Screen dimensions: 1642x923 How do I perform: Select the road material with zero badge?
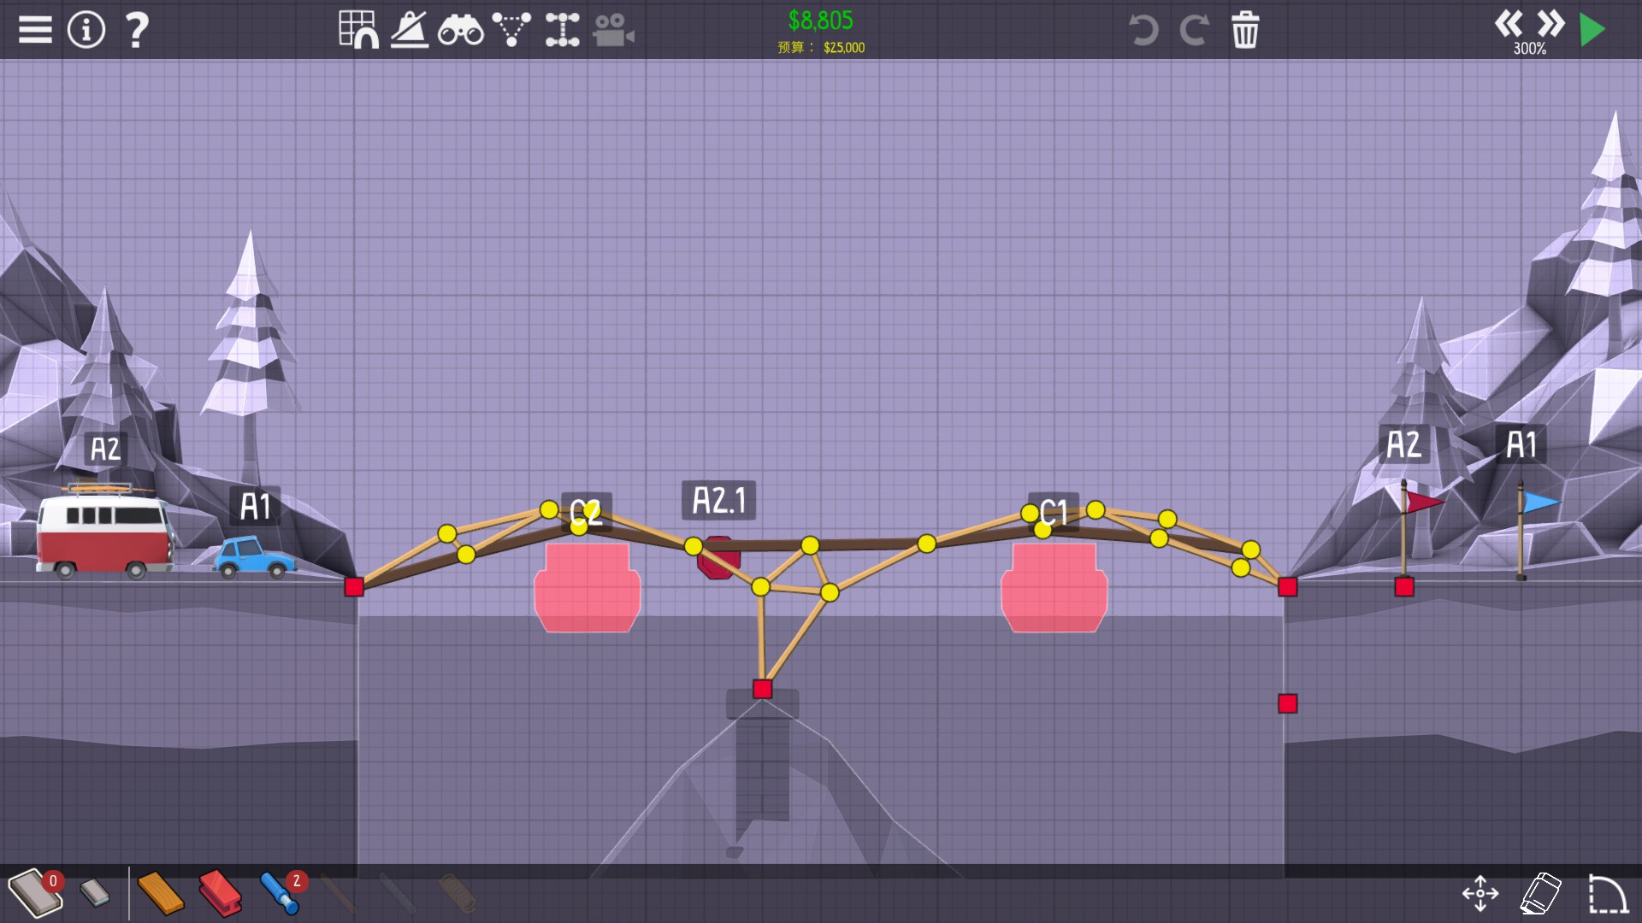[x=34, y=893]
